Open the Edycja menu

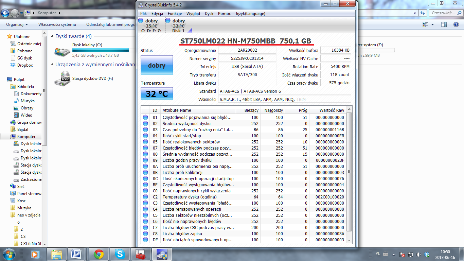point(157,14)
